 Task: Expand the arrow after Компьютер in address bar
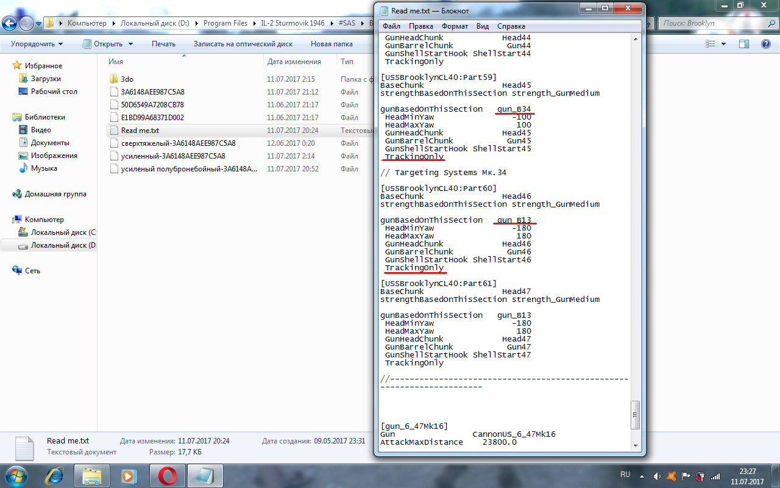click(114, 23)
